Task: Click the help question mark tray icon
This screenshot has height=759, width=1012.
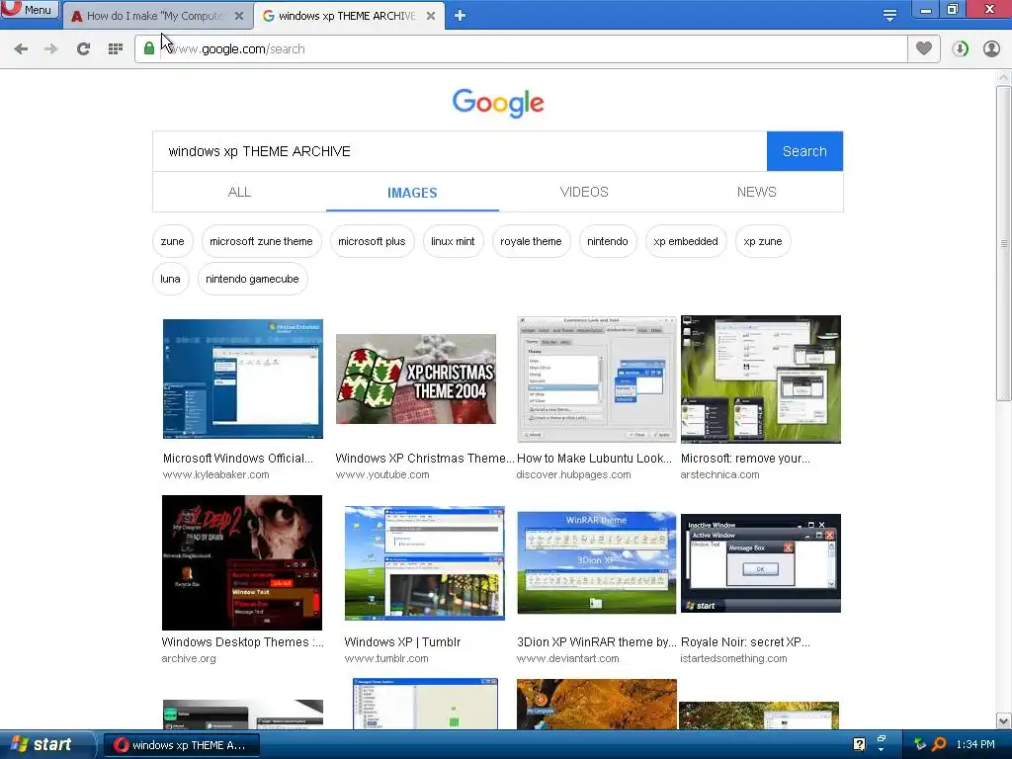Action: pyautogui.click(x=859, y=744)
